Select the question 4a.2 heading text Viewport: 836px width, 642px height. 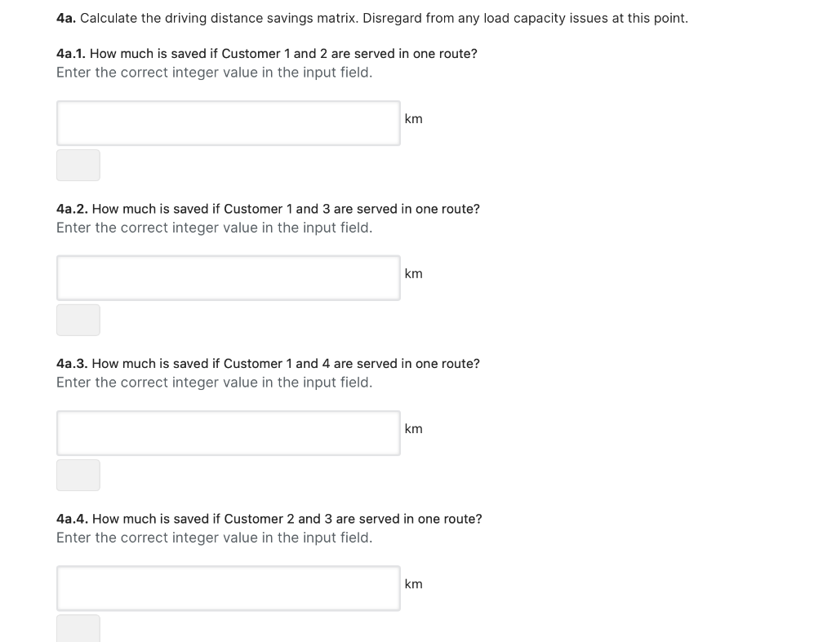pyautogui.click(x=268, y=209)
